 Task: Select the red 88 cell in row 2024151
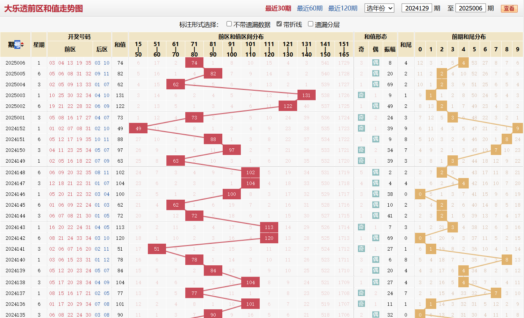(x=213, y=139)
